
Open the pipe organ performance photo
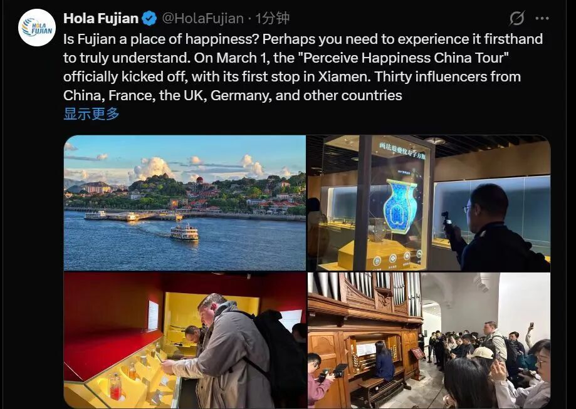point(429,340)
